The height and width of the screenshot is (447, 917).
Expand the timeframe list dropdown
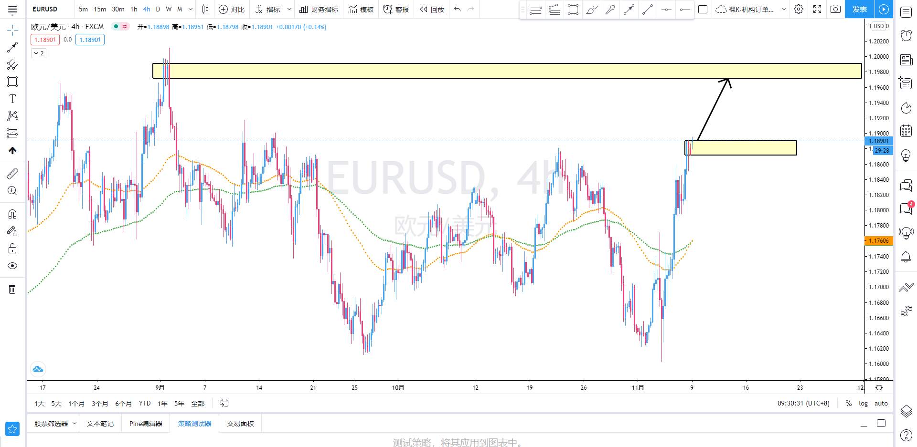pos(191,9)
